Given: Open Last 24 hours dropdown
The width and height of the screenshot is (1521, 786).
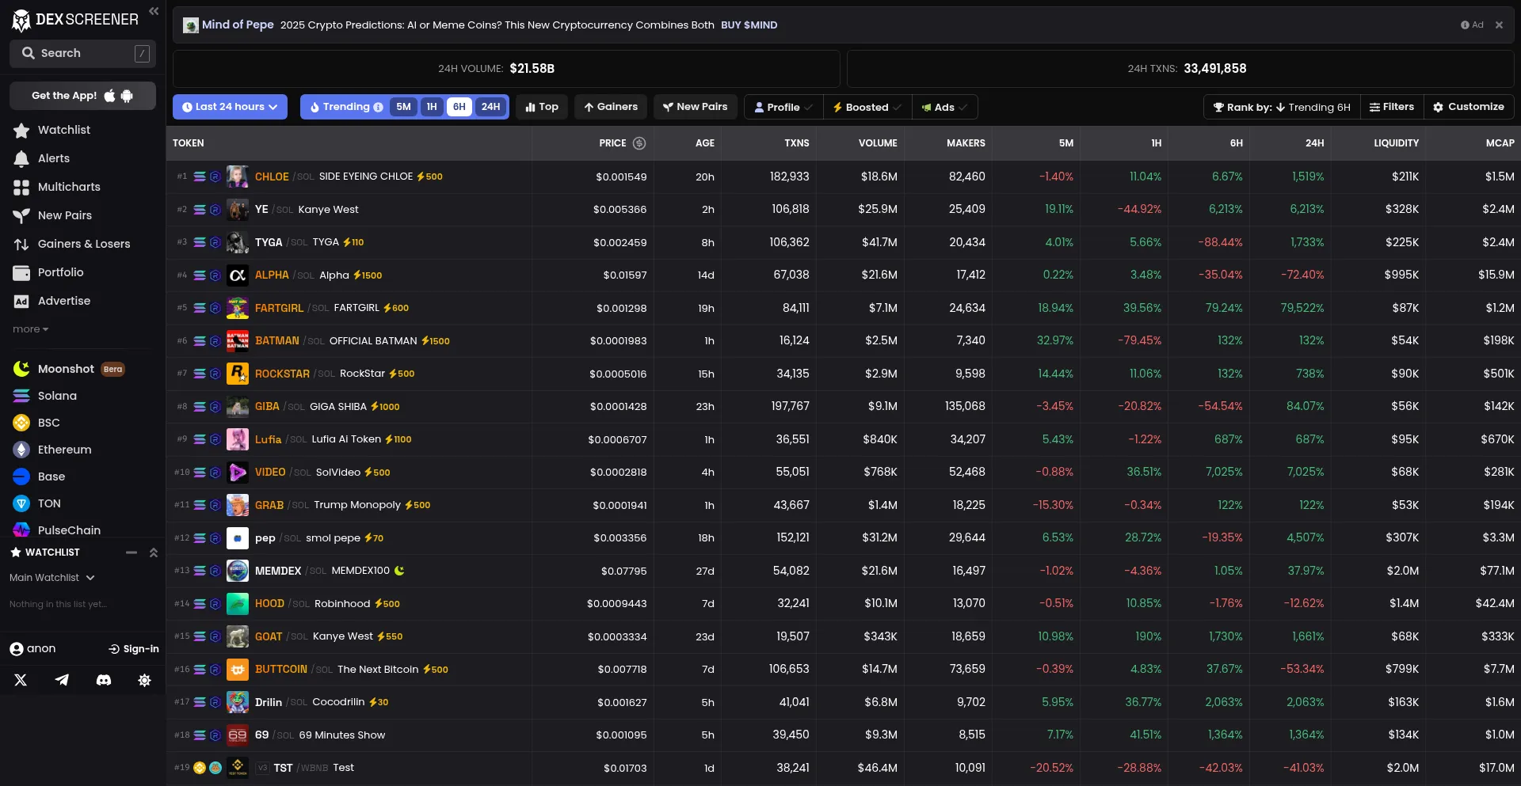Looking at the screenshot, I should click(x=230, y=107).
